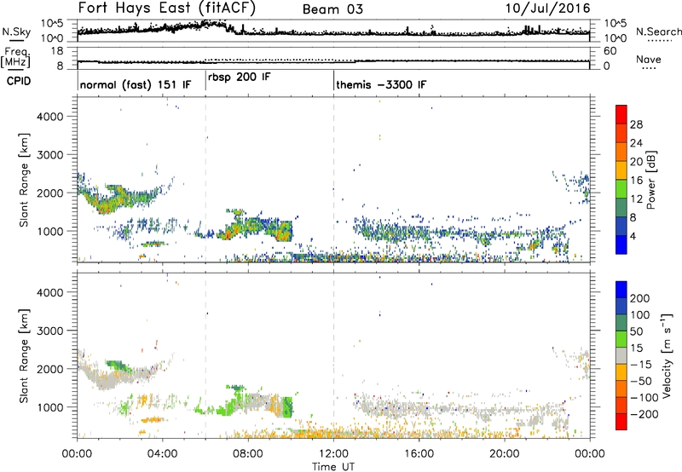Click the date '10/Jul/2016'
The height and width of the screenshot is (472, 682).
click(547, 9)
